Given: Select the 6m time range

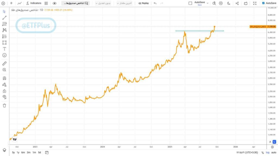Looking at the screenshot, I should coord(23,152).
